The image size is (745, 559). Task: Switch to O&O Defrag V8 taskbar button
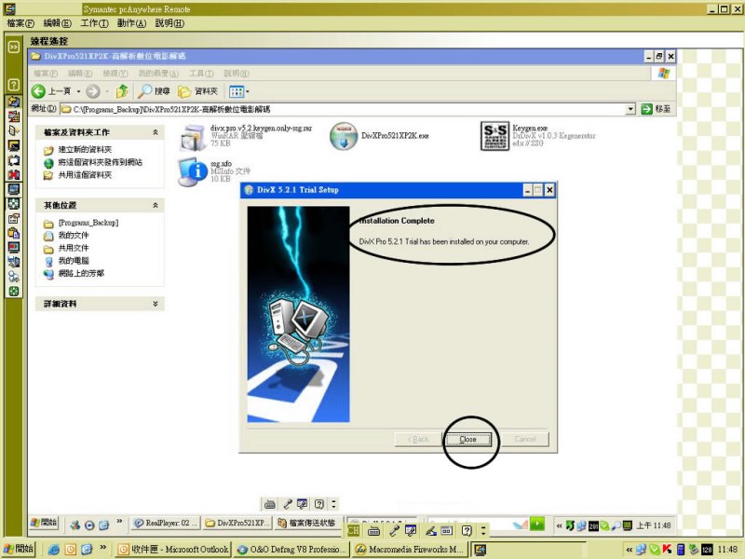(291, 550)
